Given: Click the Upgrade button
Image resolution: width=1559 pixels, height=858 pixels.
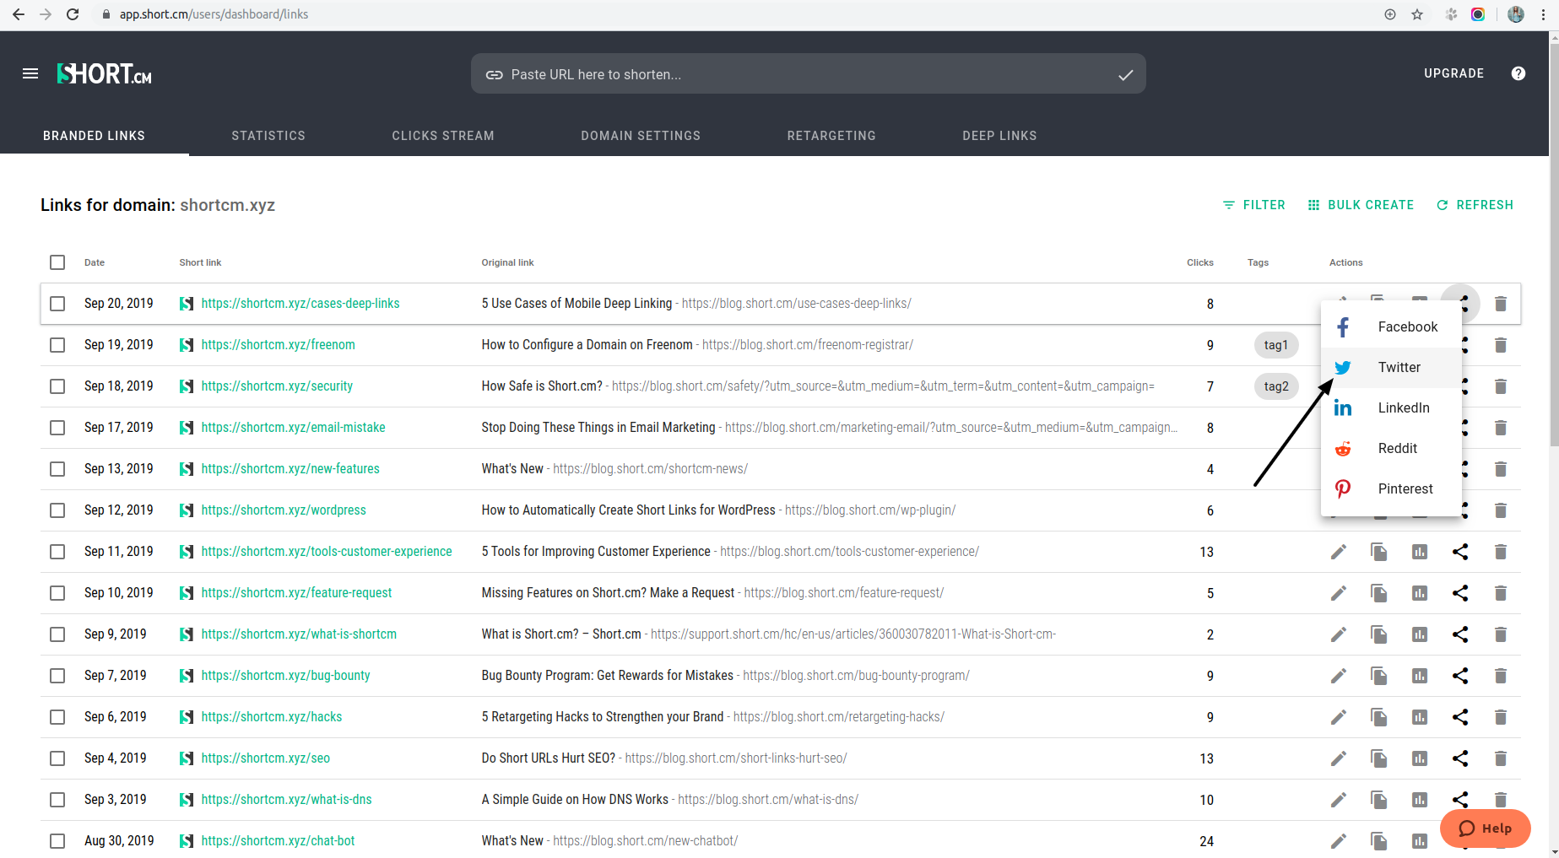Looking at the screenshot, I should click(1453, 73).
